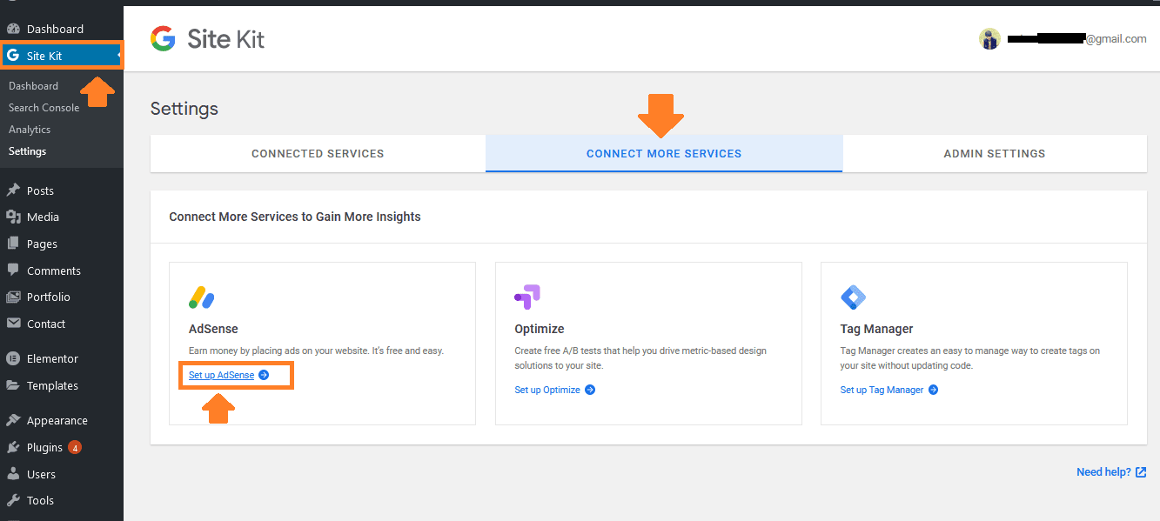
Task: Click the Optimize card title
Action: 540,329
